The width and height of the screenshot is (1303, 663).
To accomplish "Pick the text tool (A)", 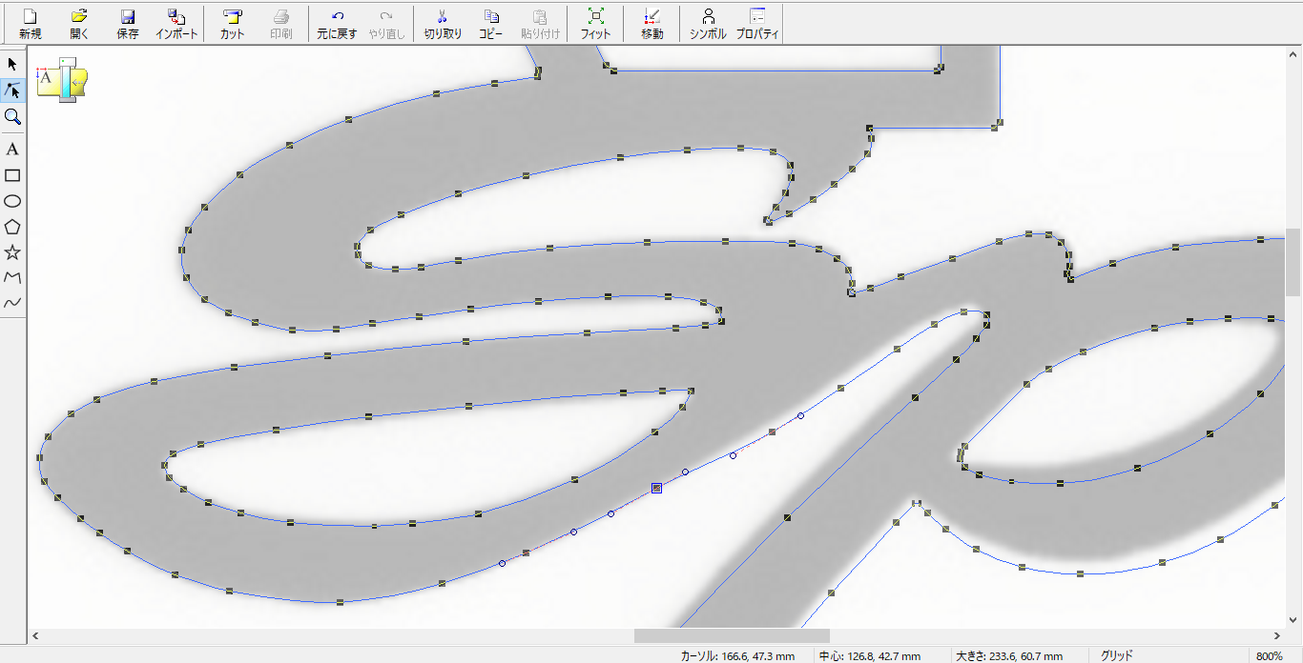I will pyautogui.click(x=12, y=150).
